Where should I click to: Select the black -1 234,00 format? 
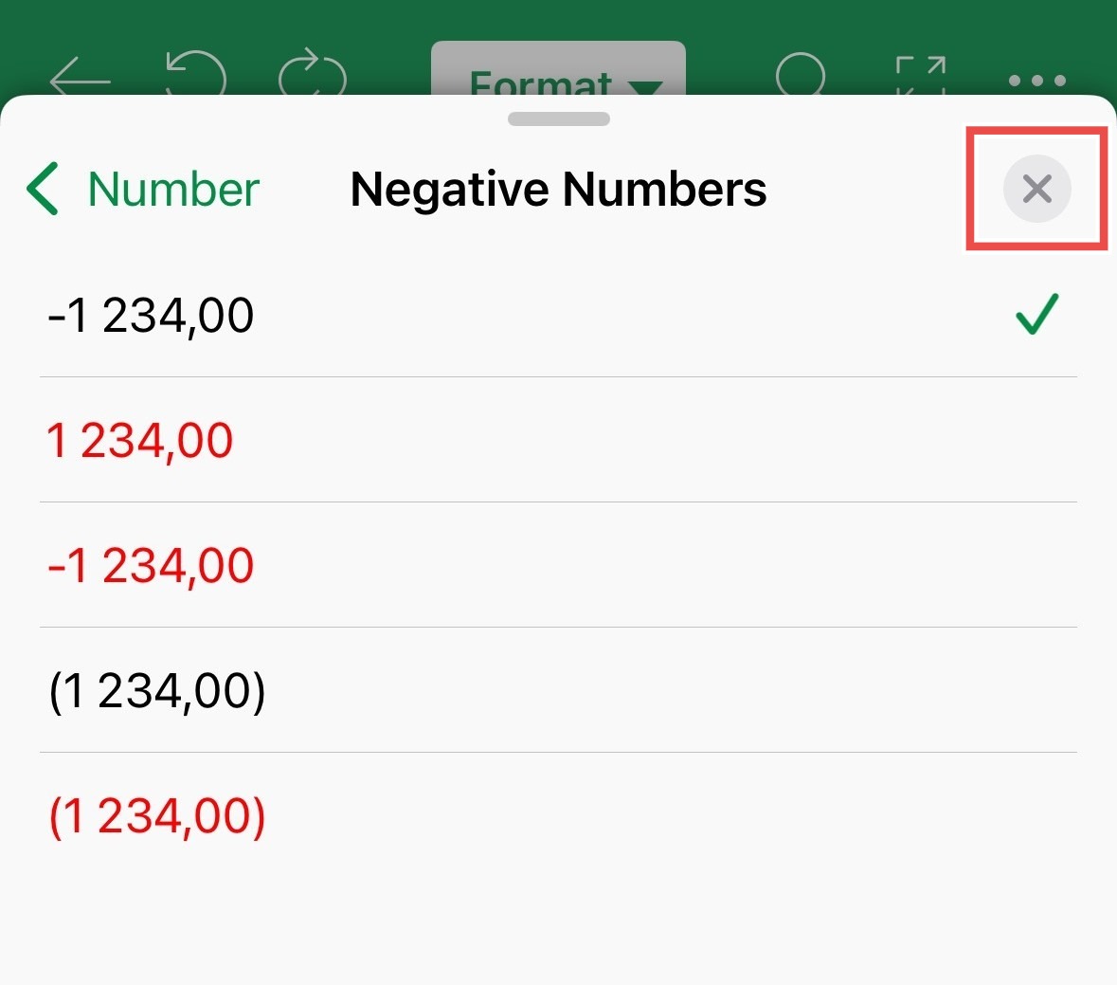(559, 315)
